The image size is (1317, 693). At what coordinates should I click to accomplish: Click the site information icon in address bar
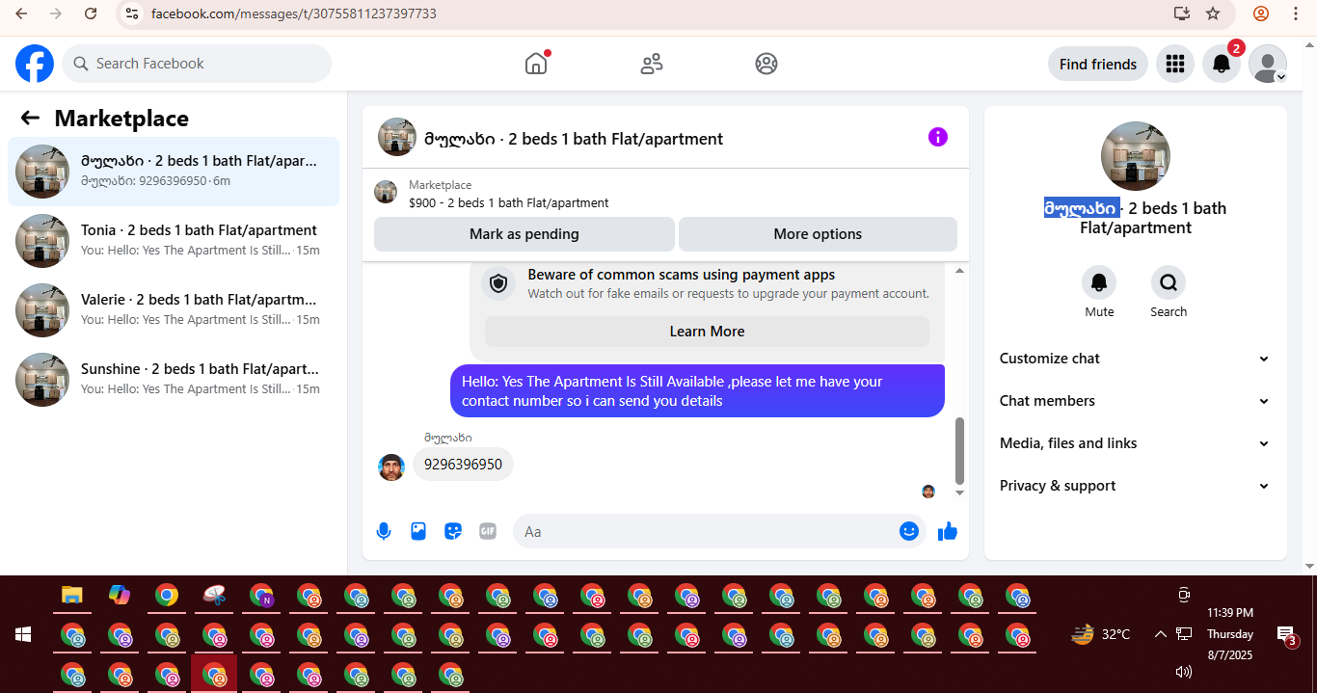tap(132, 13)
